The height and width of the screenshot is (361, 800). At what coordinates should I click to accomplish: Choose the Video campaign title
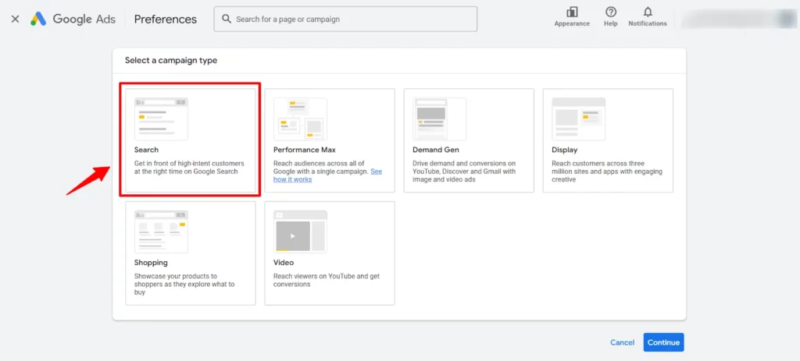coord(284,263)
